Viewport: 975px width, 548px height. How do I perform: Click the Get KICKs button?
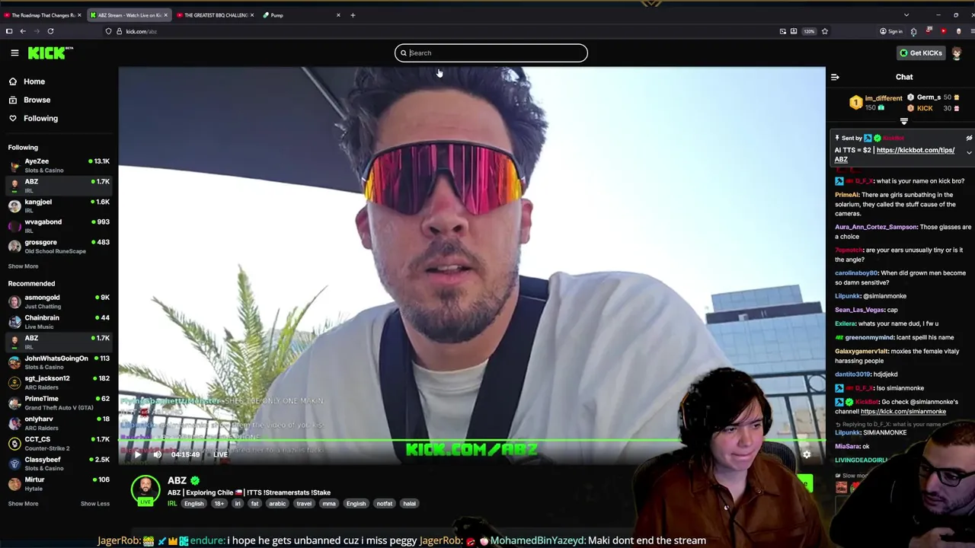point(920,53)
